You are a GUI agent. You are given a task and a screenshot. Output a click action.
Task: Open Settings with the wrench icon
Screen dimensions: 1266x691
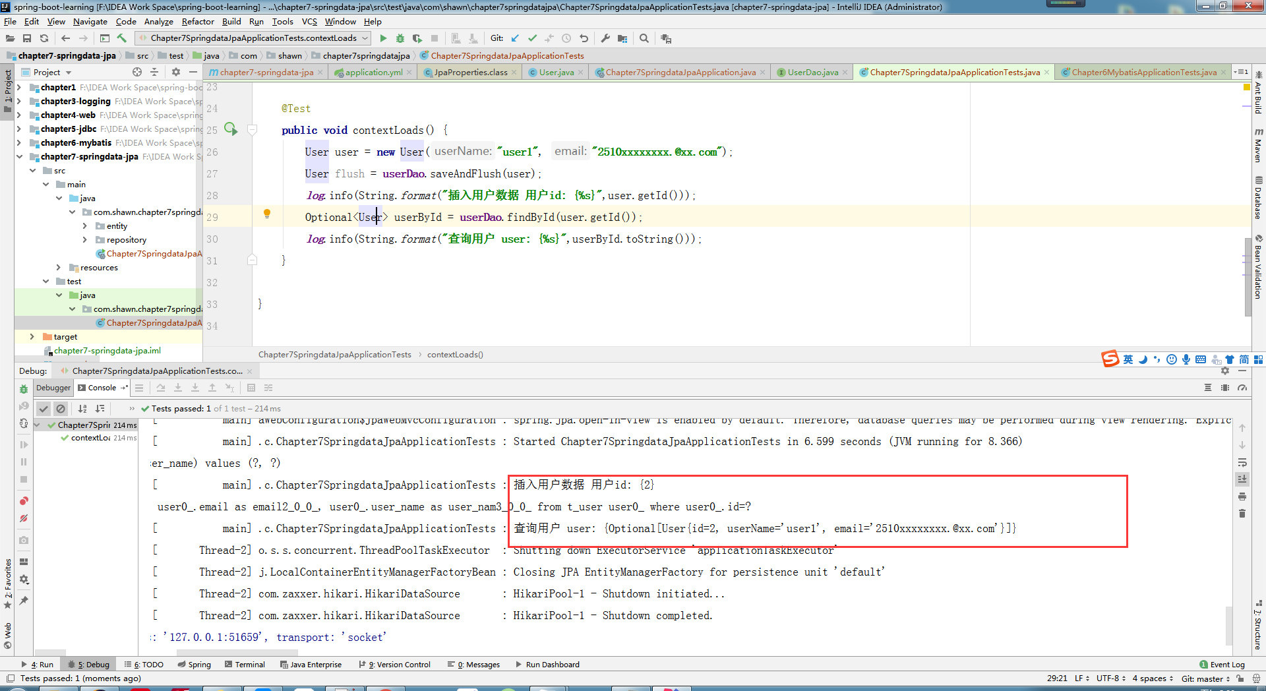(605, 38)
